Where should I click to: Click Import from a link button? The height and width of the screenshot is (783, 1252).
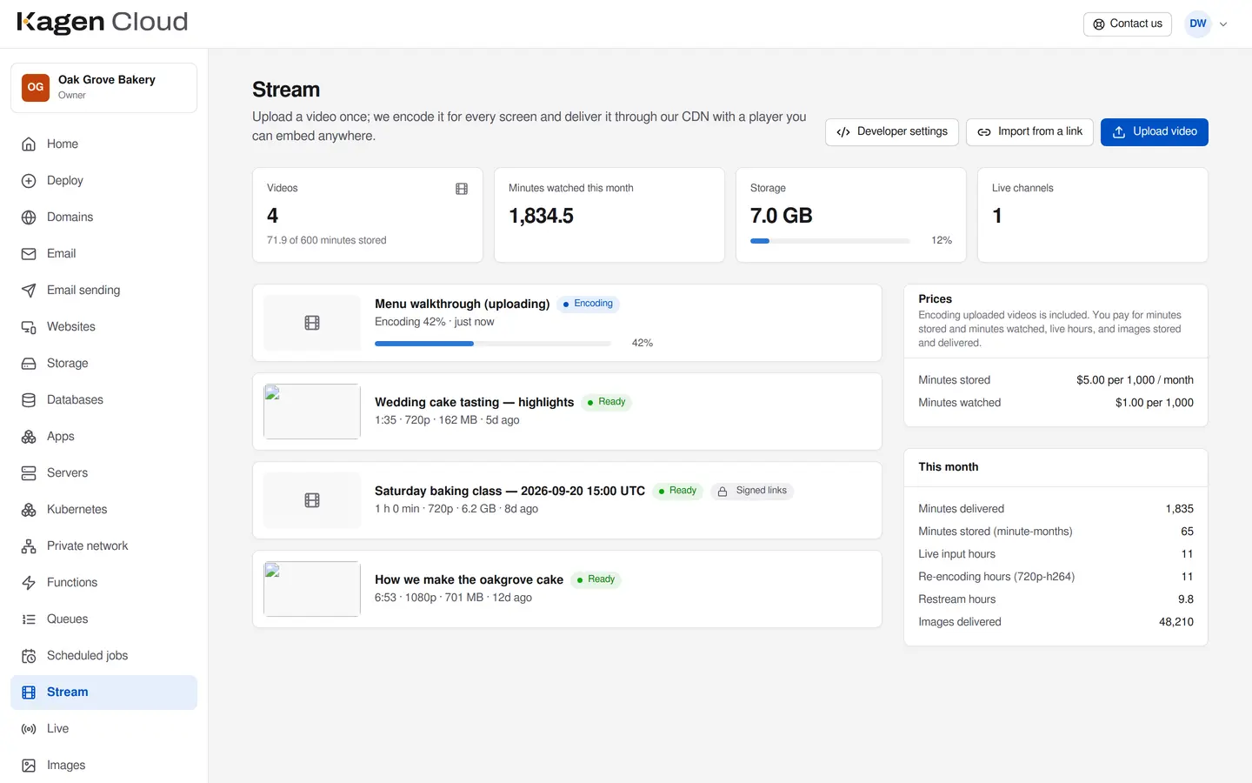(1029, 132)
